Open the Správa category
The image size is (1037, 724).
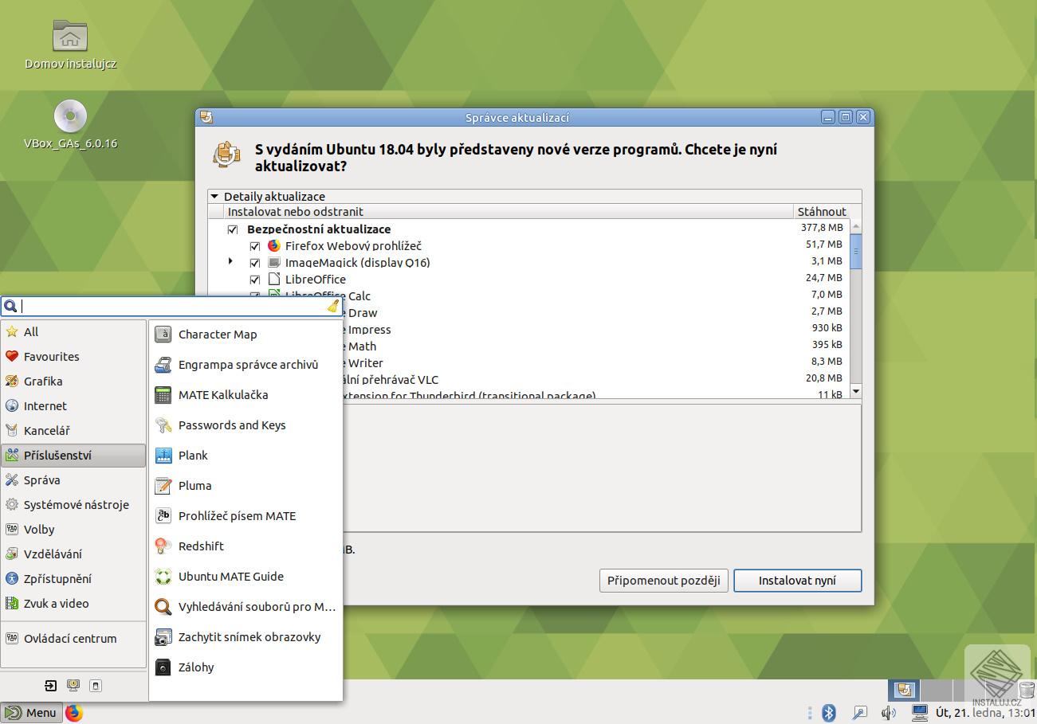coord(73,480)
